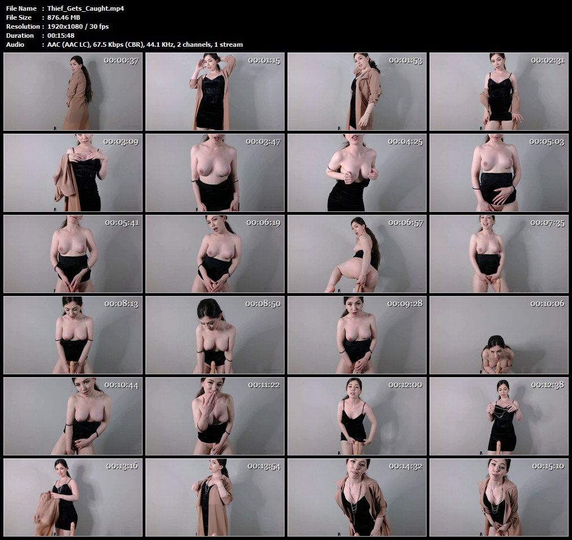Click the 'Audio' label

pyautogui.click(x=15, y=45)
